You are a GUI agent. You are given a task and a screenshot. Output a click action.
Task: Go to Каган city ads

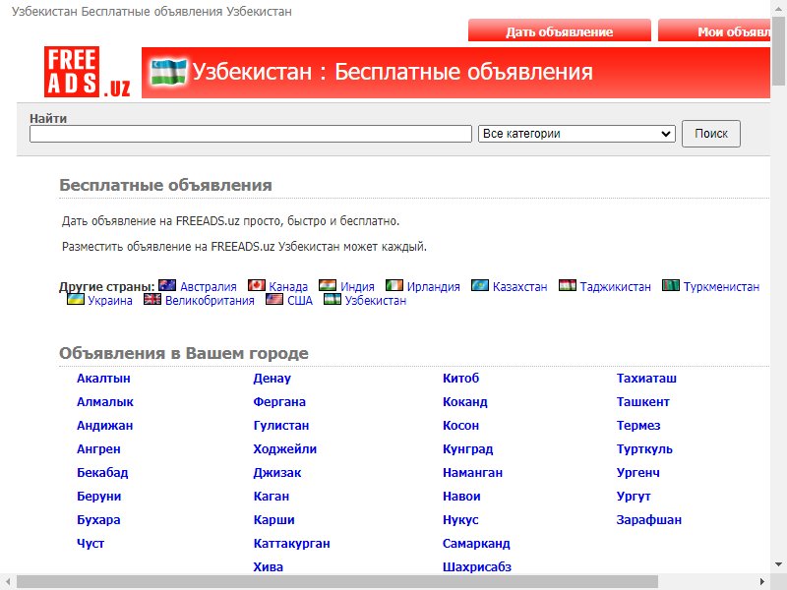coord(272,497)
